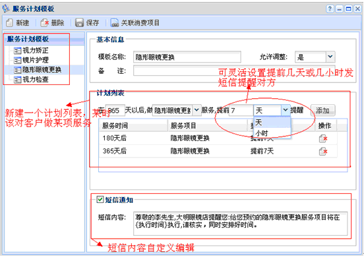Click the 模板名称 text field
Screen dimensions: 364x257
pos(187,57)
